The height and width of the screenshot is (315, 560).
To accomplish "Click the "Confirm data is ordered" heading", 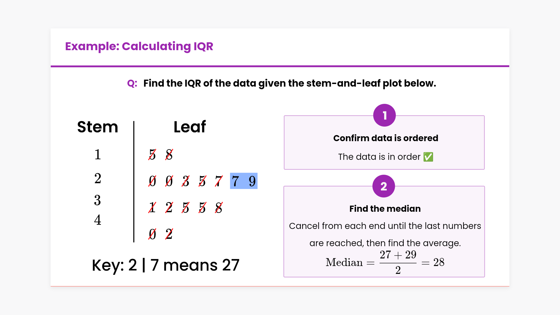I will pos(386,138).
